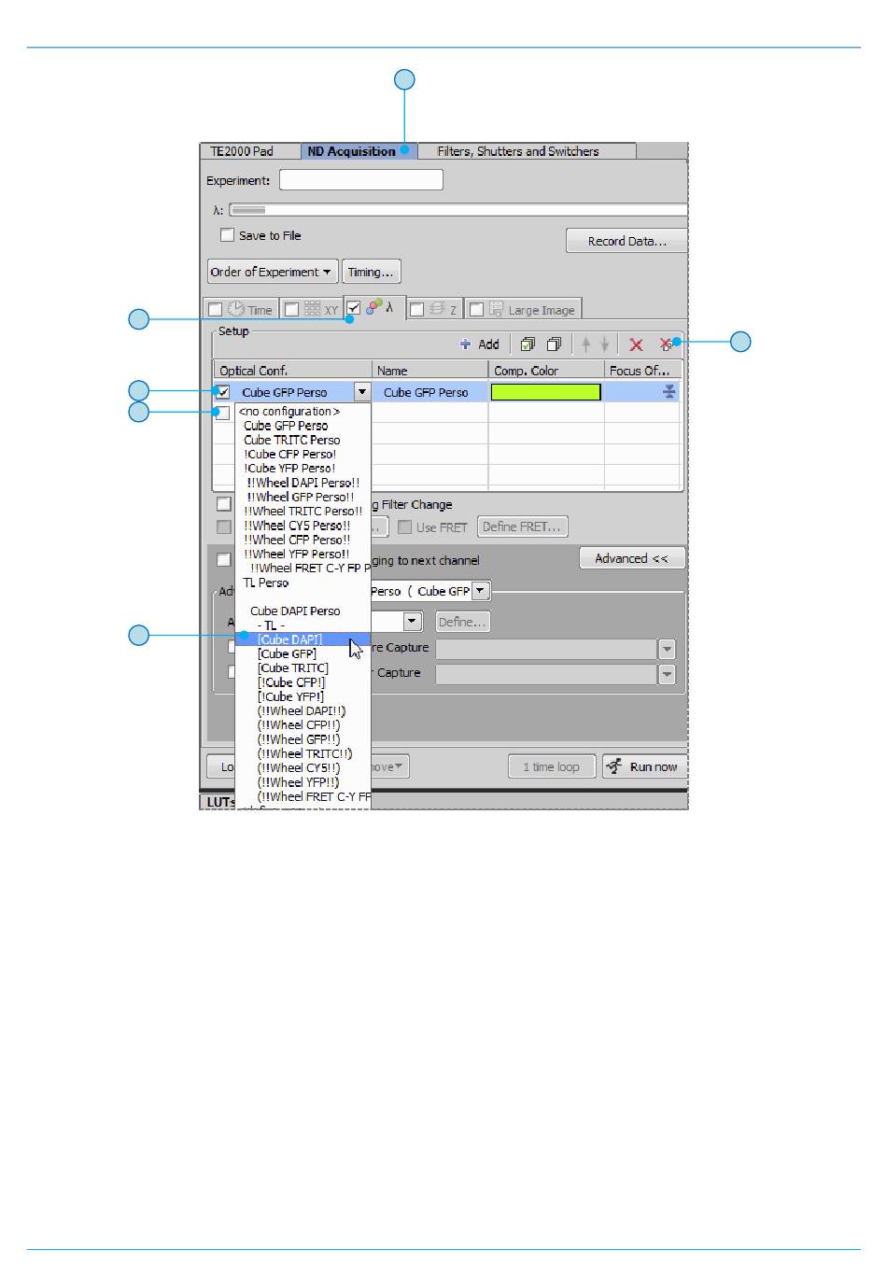Click the deselect-all icon in Setup toolbar
The width and height of the screenshot is (887, 1278).
point(554,344)
